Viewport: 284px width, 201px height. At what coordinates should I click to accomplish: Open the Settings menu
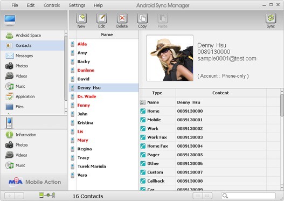click(x=77, y=5)
